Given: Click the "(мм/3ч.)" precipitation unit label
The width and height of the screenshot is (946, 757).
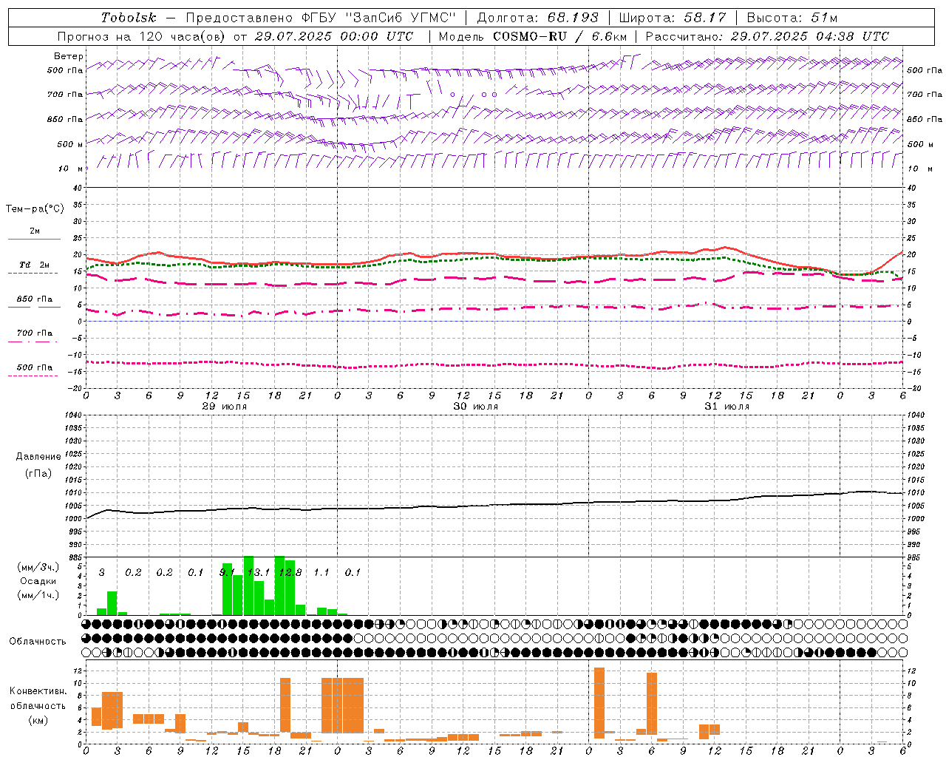Looking at the screenshot, I should click(38, 567).
